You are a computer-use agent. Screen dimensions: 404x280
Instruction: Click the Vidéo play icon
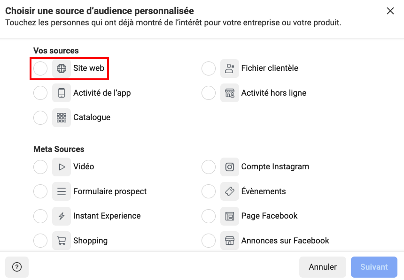click(62, 166)
